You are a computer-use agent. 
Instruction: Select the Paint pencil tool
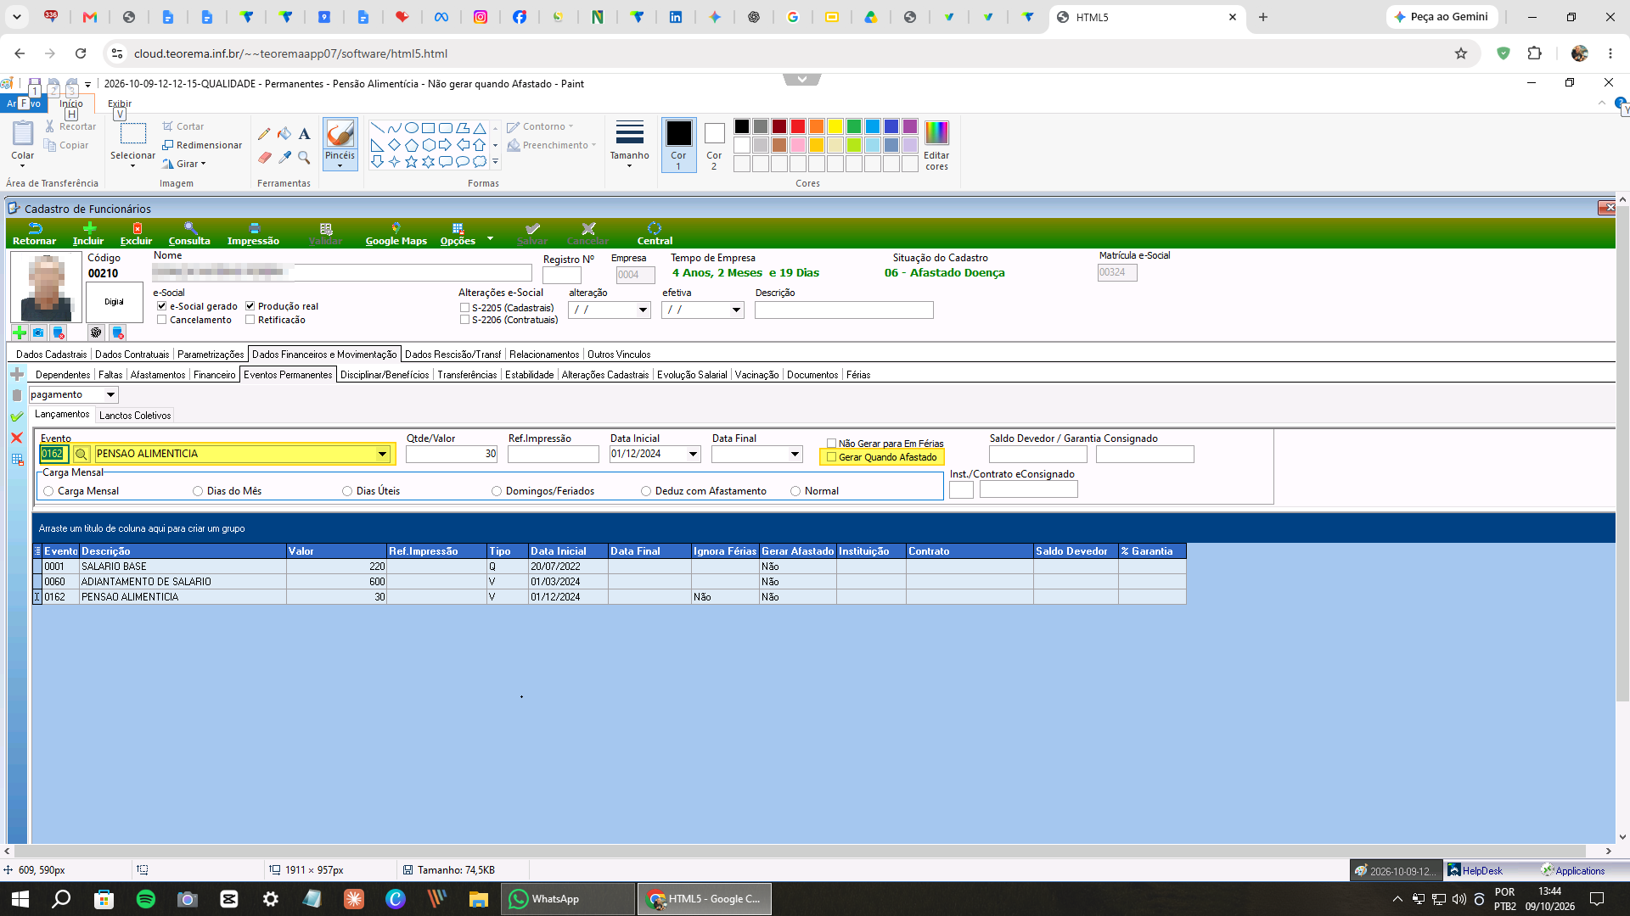click(264, 134)
